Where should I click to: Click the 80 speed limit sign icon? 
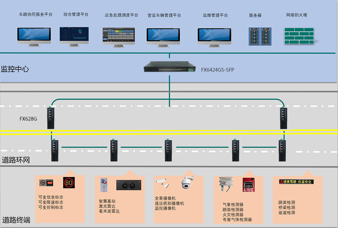tap(69, 183)
